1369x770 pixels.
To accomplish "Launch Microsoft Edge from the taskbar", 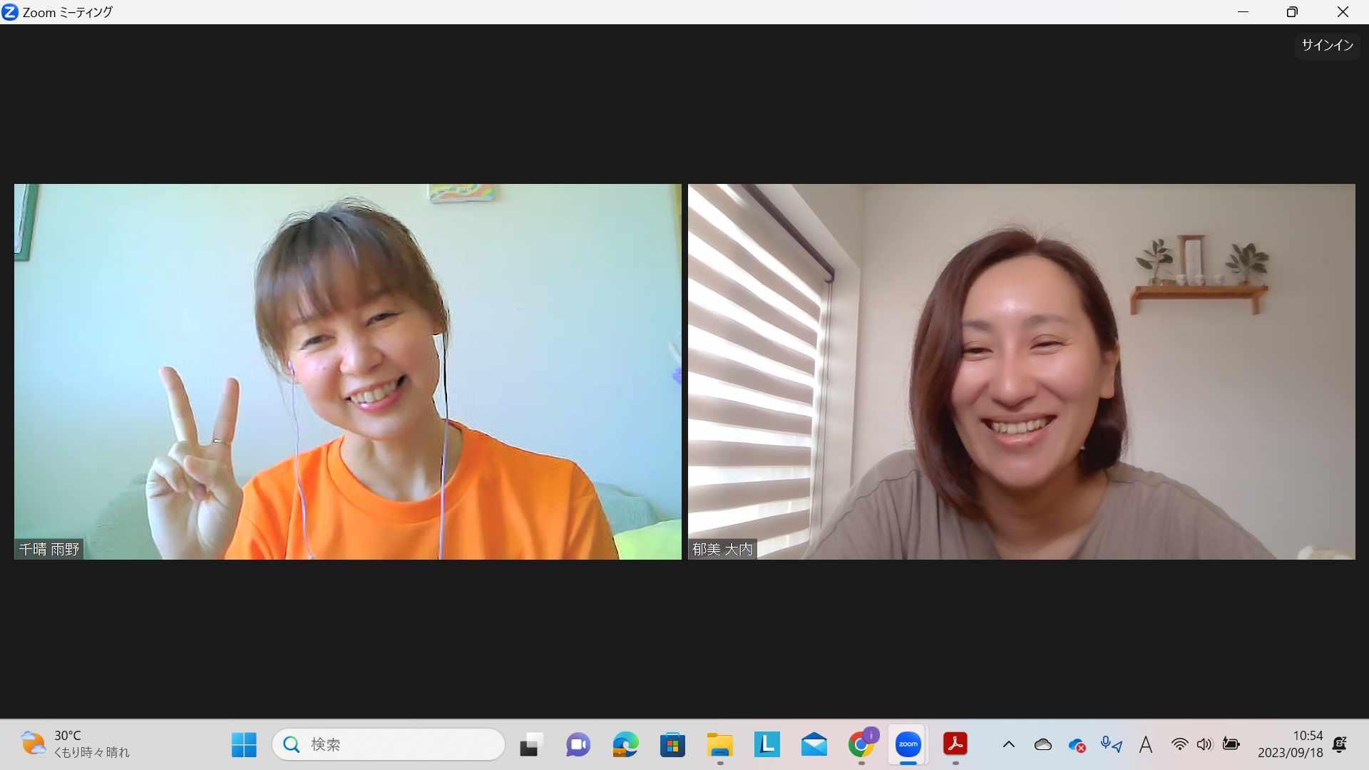I will (x=625, y=744).
